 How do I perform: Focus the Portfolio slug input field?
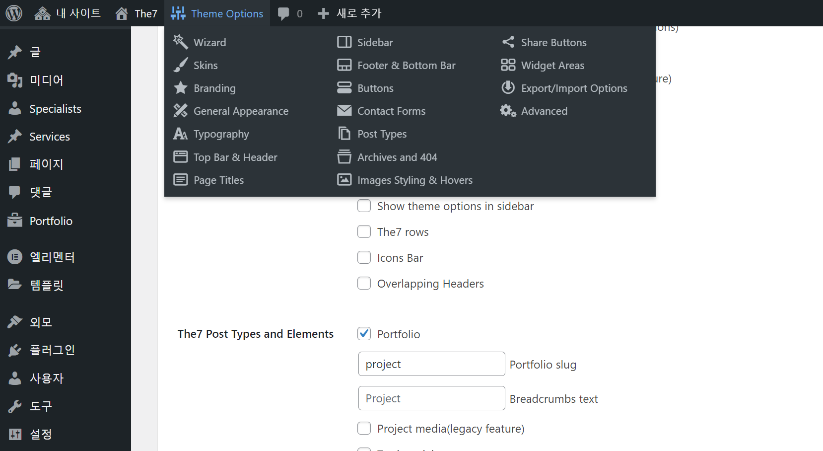tap(431, 364)
